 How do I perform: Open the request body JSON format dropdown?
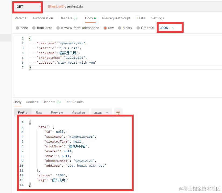point(167,28)
